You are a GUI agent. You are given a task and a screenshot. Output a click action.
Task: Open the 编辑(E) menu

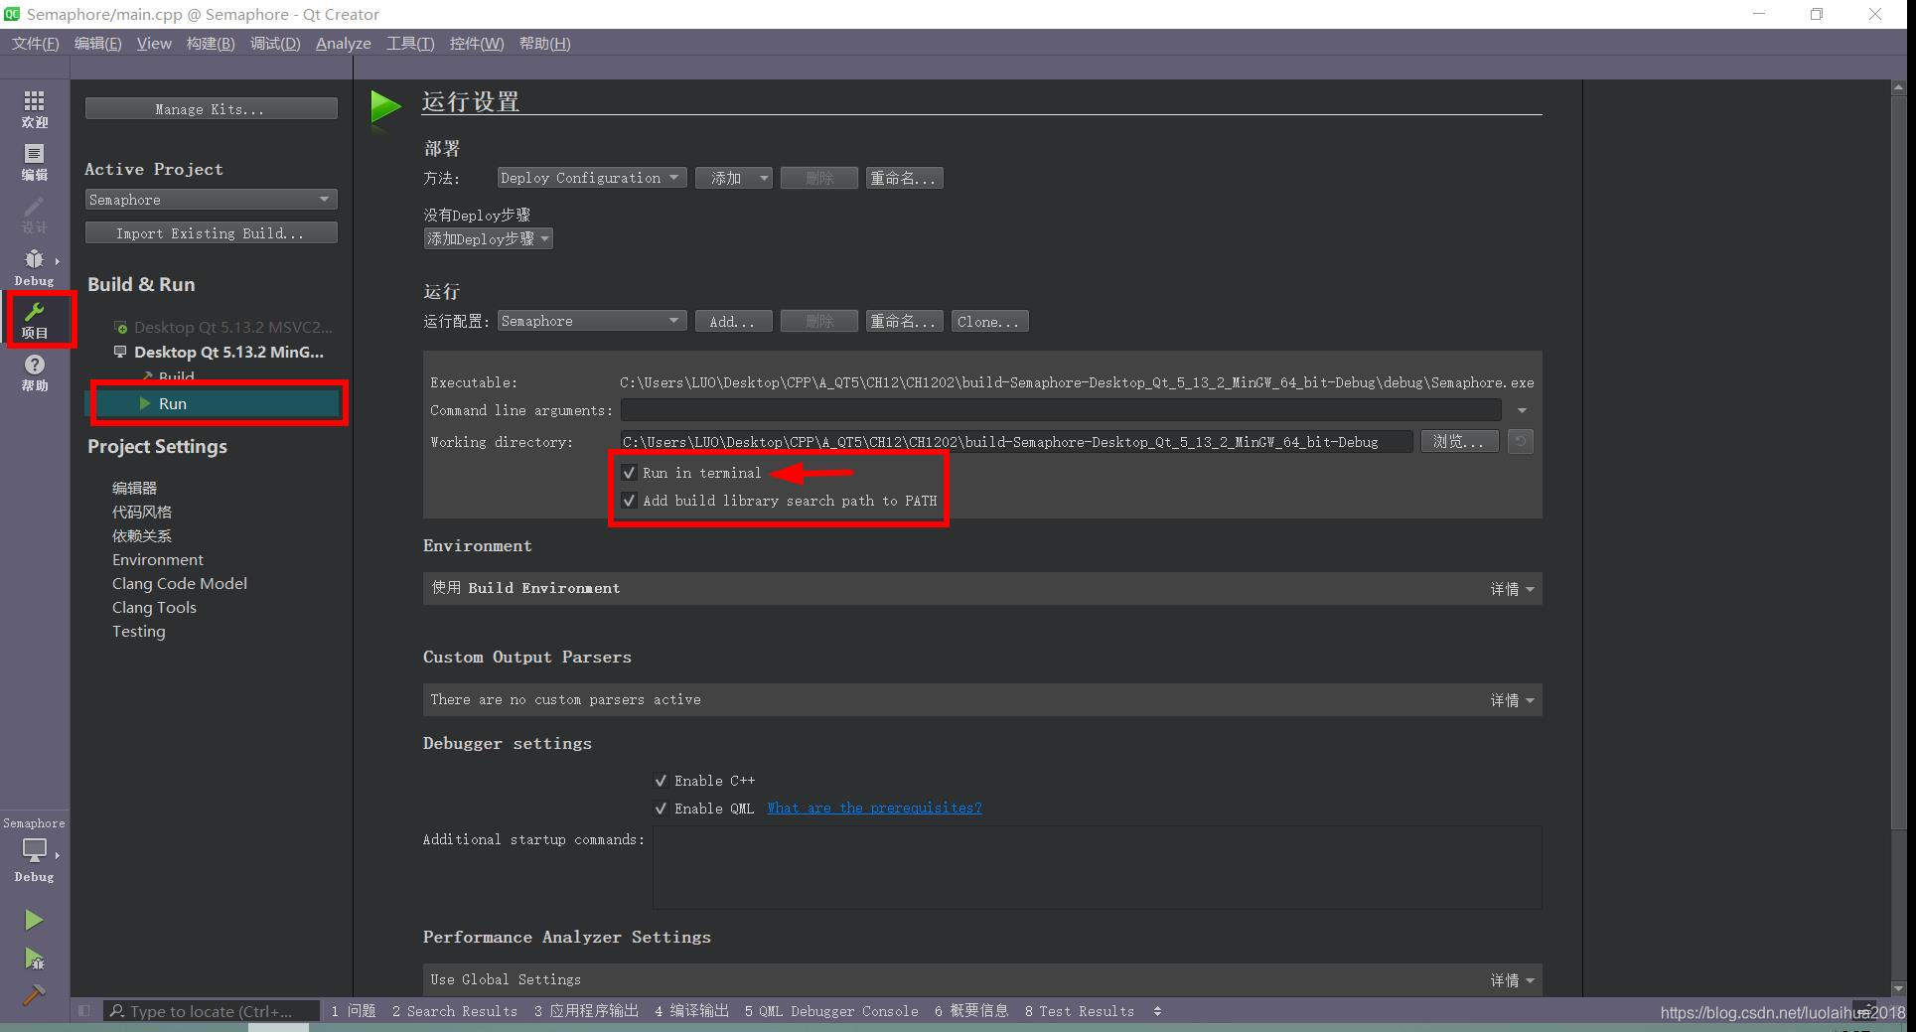[97, 44]
